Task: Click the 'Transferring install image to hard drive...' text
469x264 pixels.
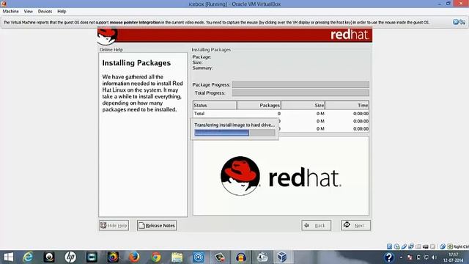Action: click(234, 125)
